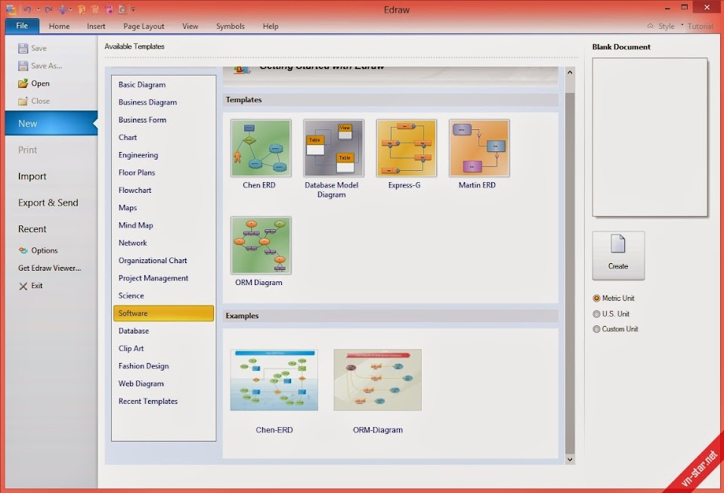Open the Print backstage section
This screenshot has width=724, height=493.
28,150
